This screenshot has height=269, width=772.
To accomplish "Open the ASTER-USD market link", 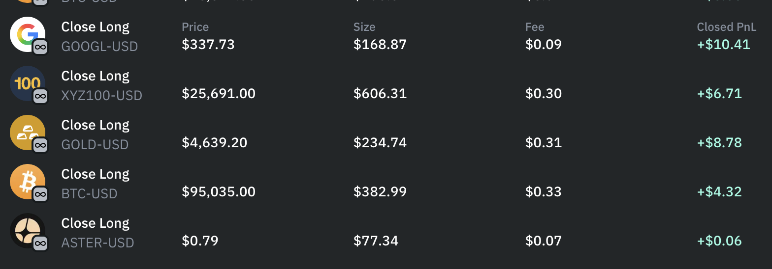I will (97, 243).
